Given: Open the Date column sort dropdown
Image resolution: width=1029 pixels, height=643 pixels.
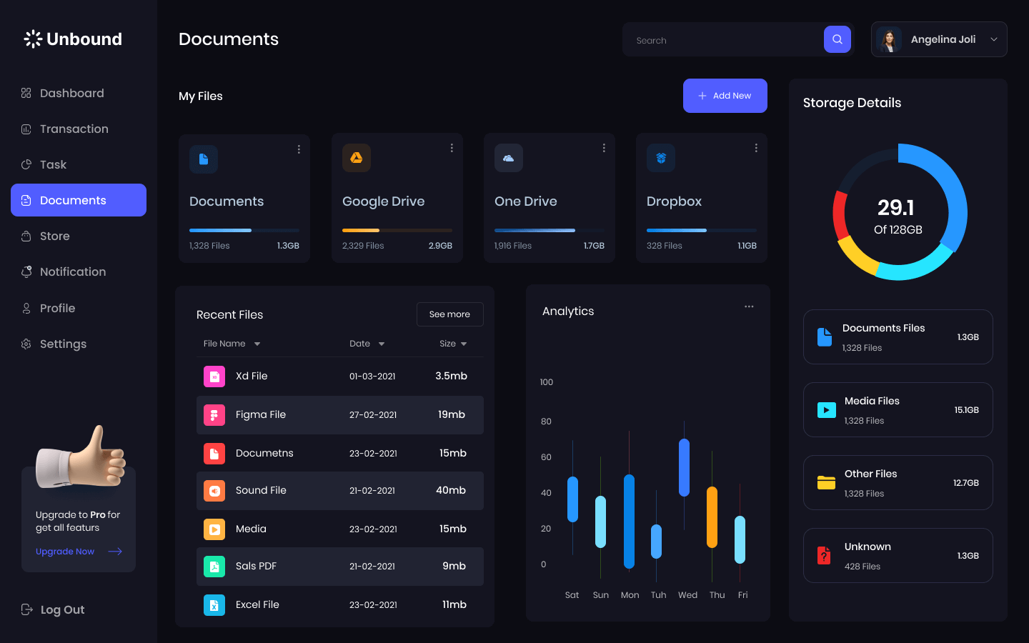Looking at the screenshot, I should [383, 344].
